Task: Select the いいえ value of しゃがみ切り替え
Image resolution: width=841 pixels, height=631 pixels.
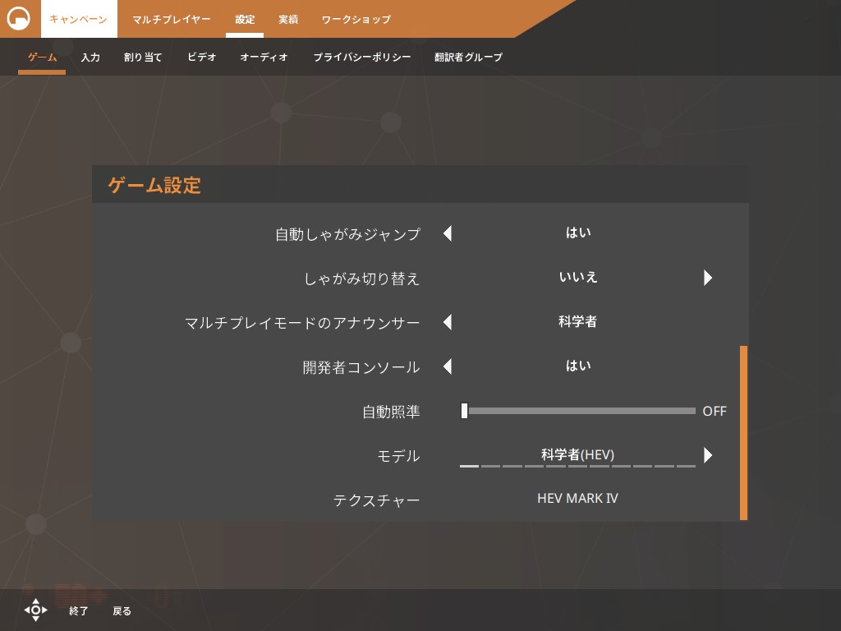Action: (578, 277)
